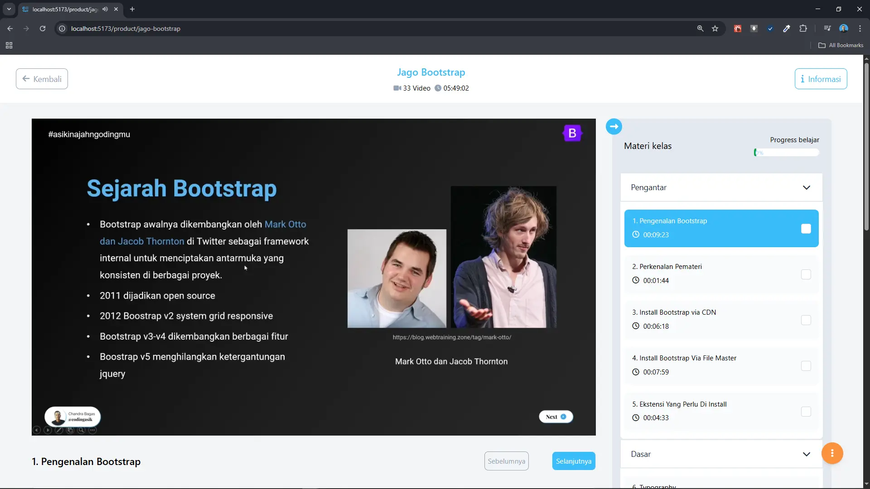Tick the Install Bootstrap via CDN checkbox
The image size is (870, 489).
point(806,320)
